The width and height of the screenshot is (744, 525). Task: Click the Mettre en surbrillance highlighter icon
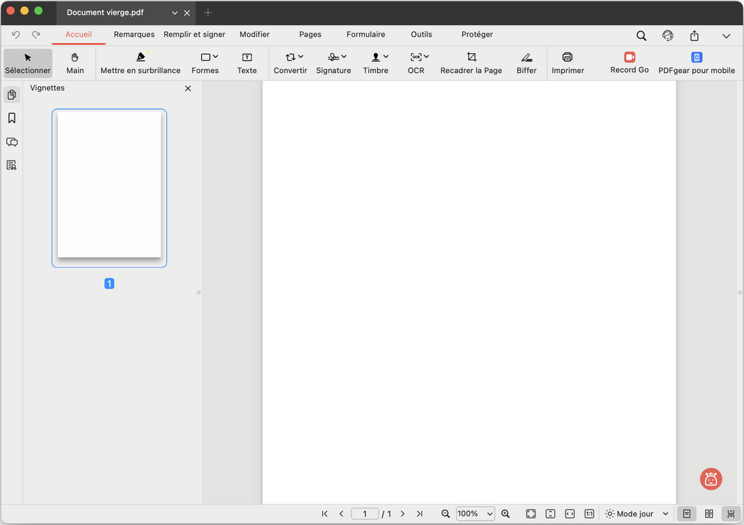click(x=141, y=57)
